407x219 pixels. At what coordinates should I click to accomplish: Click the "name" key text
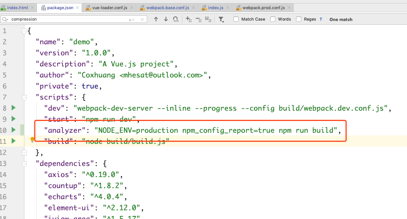(48, 42)
